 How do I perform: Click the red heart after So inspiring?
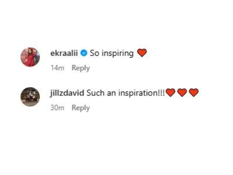pos(142,53)
